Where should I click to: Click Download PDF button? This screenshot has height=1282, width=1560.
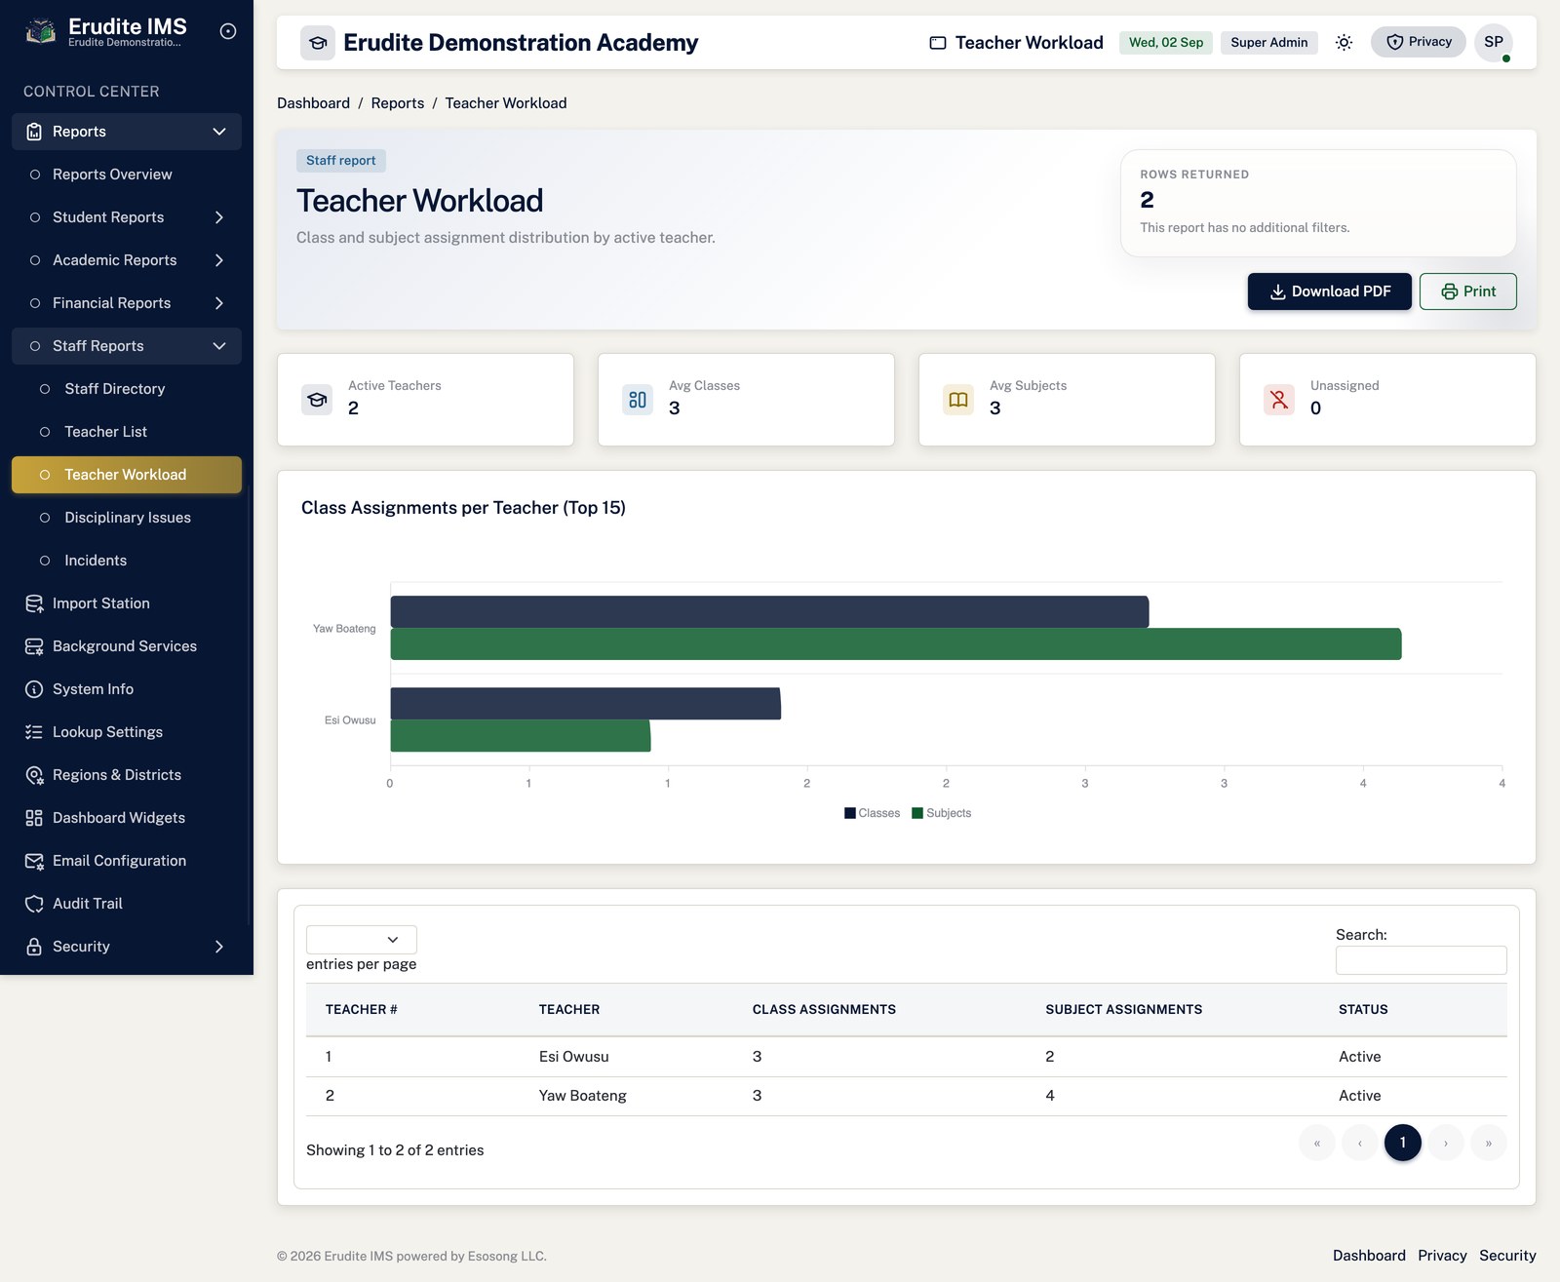(x=1329, y=291)
